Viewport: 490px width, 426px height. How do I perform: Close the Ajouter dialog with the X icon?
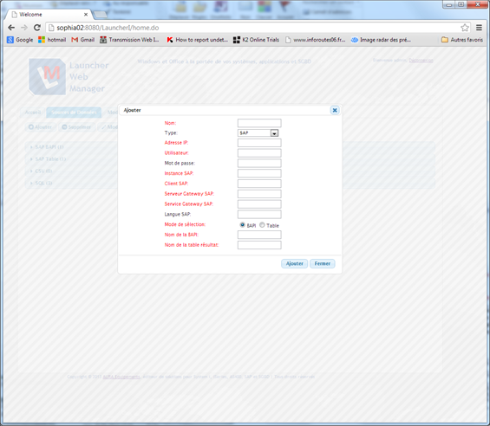click(335, 110)
